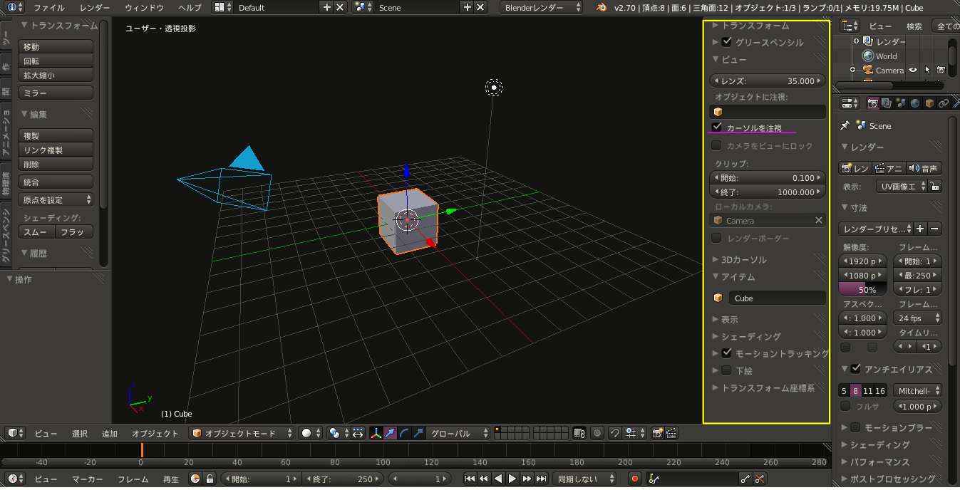Toggle the アンチエイリアス checkbox
Image resolution: width=960 pixels, height=490 pixels.
click(856, 369)
